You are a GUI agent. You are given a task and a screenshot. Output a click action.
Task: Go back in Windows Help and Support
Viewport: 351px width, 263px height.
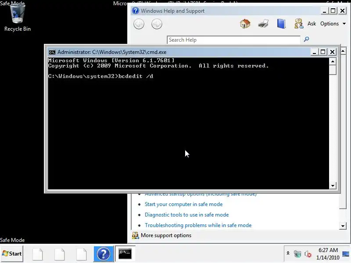click(x=139, y=24)
